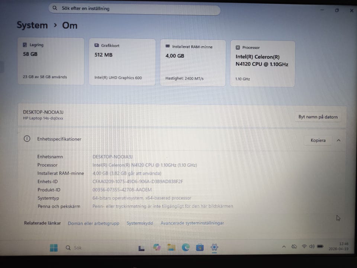Click Intel(R) UHD Graphics 600 text
Image resolution: width=357 pixels, height=268 pixels.
click(118, 78)
